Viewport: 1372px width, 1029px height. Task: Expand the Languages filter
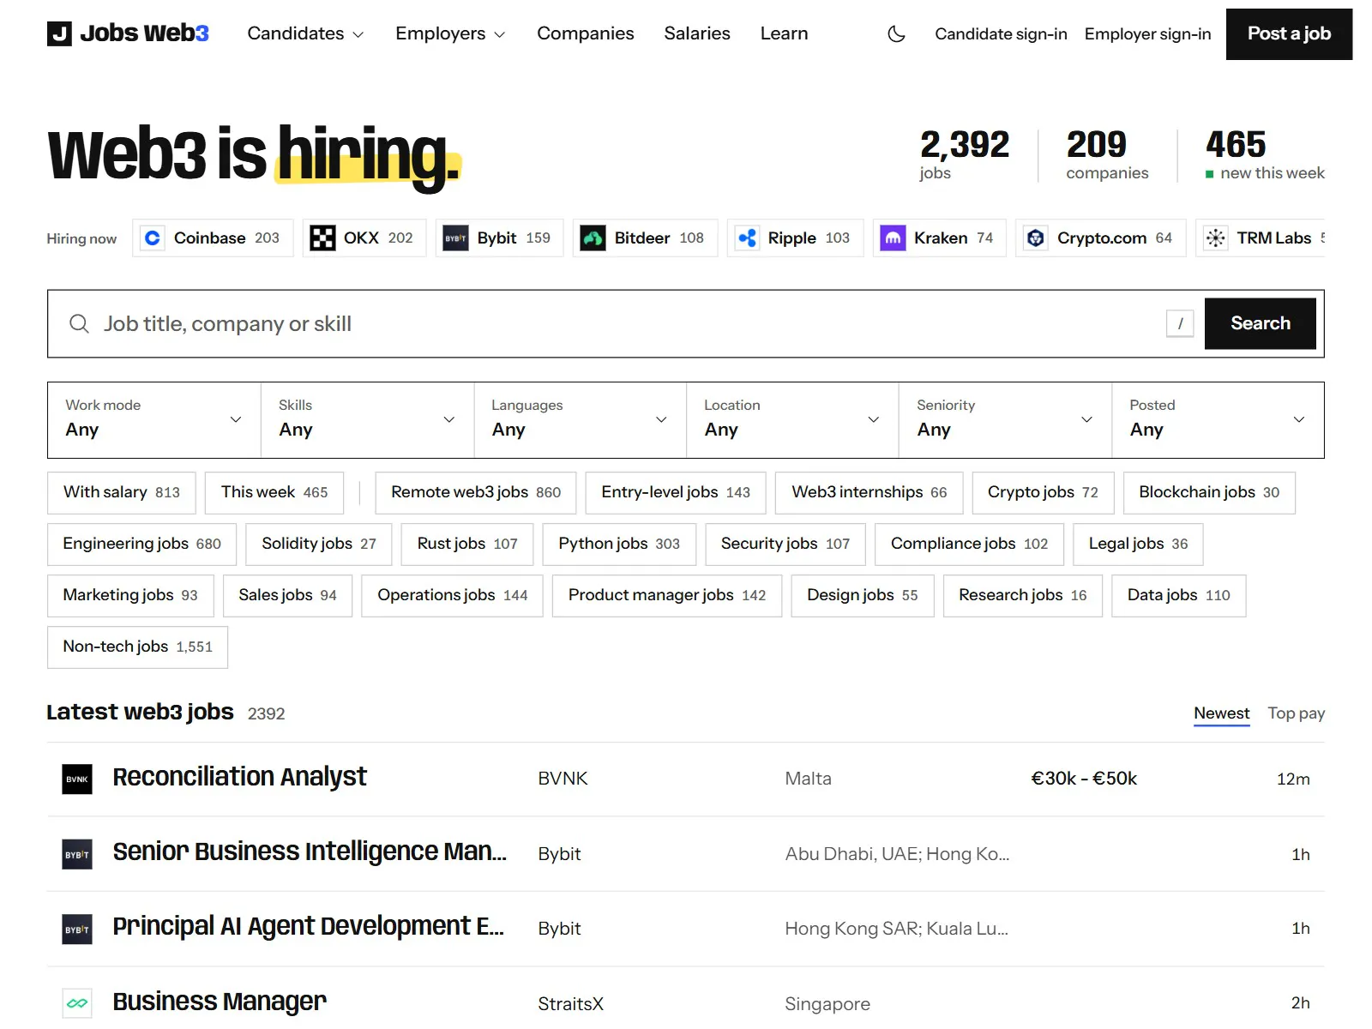(580, 419)
